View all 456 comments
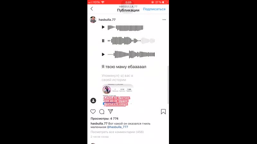The height and width of the screenshot is (144, 257). (x=117, y=132)
